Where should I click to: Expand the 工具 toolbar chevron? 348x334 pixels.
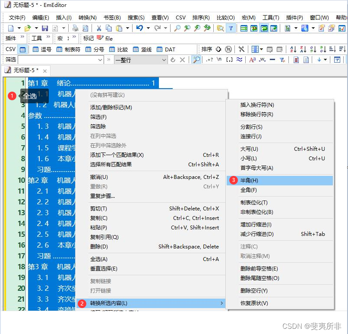[48, 37]
